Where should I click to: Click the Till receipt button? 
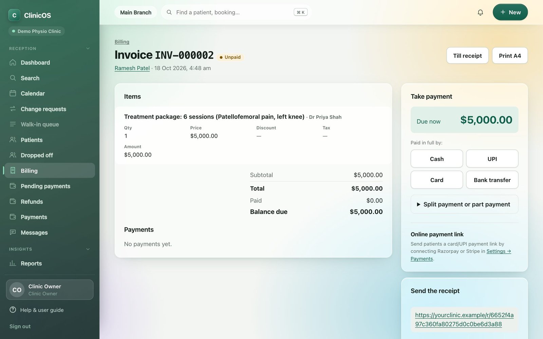(467, 56)
